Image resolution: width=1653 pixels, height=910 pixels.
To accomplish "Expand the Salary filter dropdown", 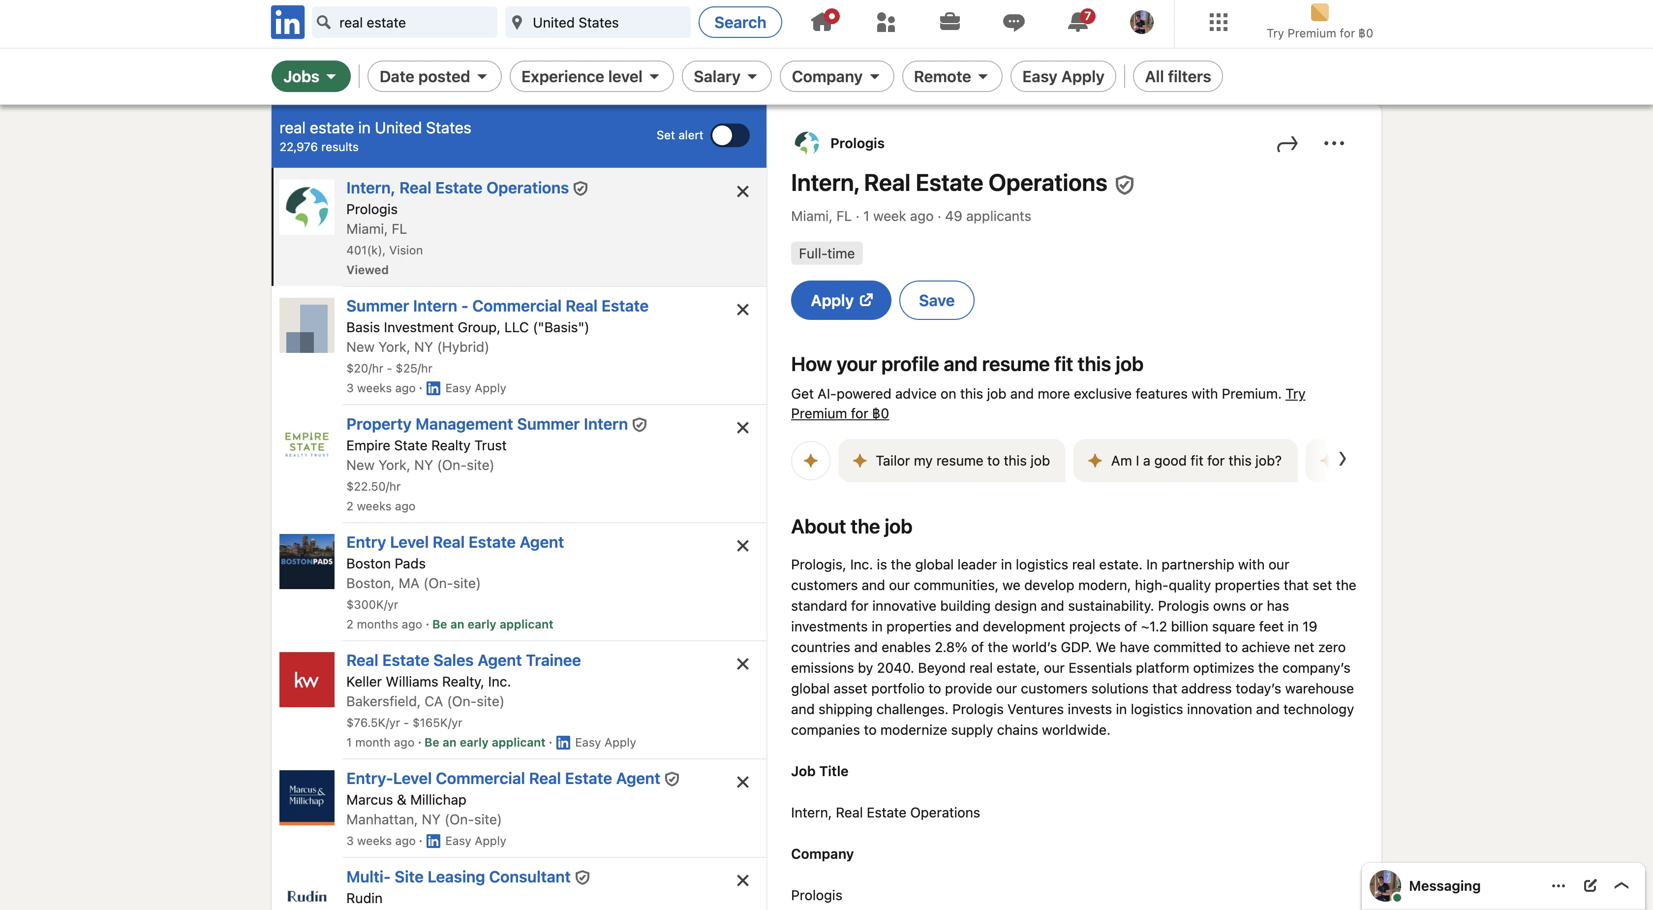I will 726,77.
